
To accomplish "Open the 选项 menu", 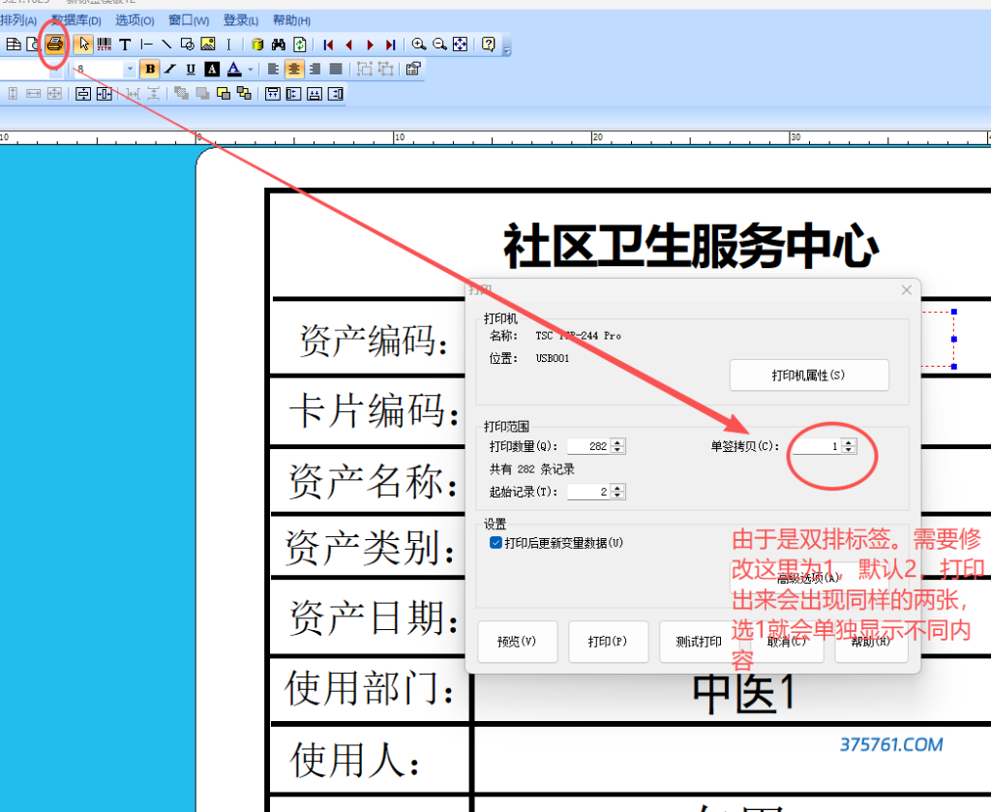I will point(135,20).
